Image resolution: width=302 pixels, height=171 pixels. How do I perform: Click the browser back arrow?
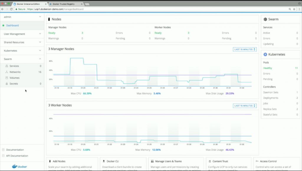[2, 9]
